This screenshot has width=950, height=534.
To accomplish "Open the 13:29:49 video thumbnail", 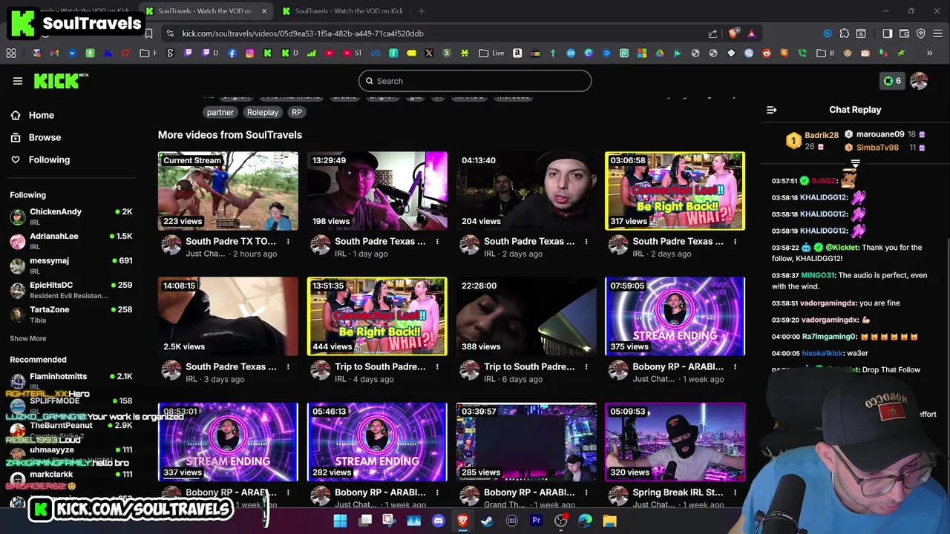I will (x=377, y=191).
